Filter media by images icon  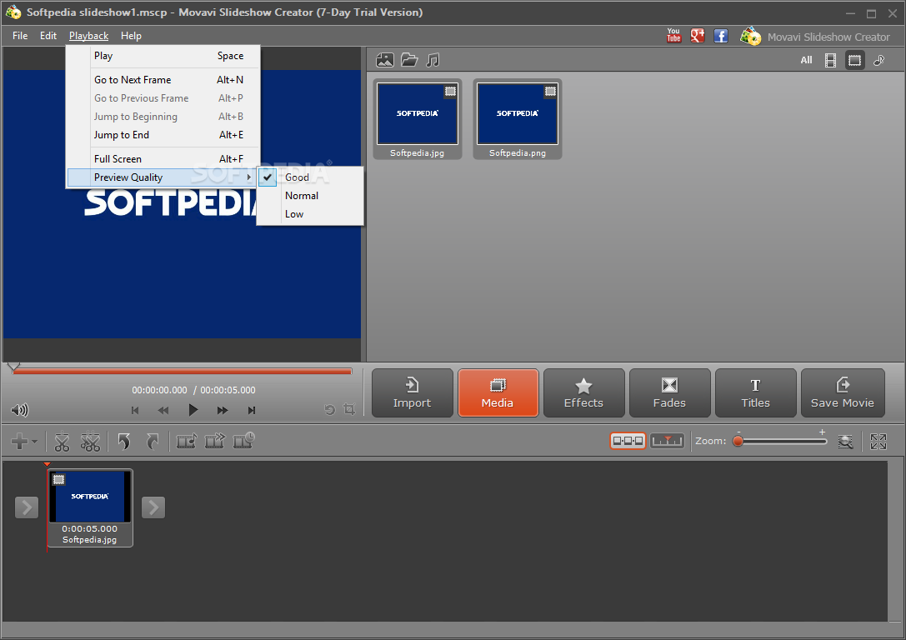(854, 60)
